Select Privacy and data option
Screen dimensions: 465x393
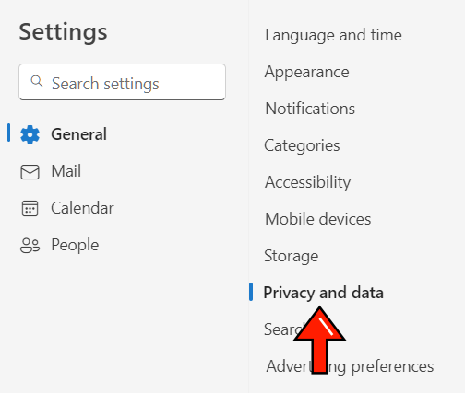click(x=324, y=293)
